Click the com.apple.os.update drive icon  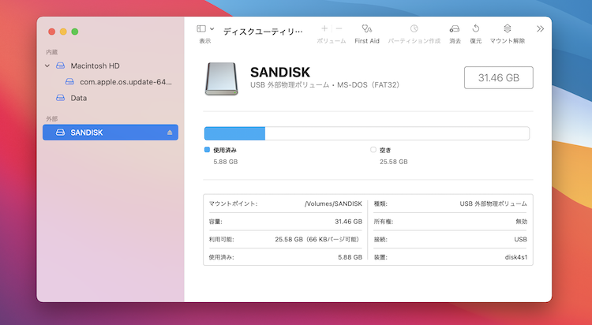tap(69, 81)
